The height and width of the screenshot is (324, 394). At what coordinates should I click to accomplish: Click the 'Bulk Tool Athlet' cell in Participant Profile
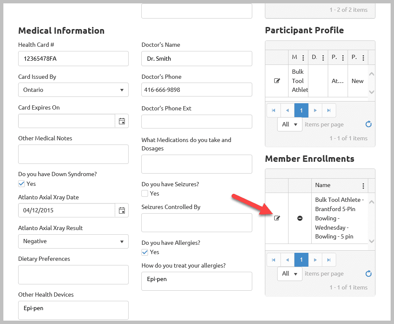[298, 81]
